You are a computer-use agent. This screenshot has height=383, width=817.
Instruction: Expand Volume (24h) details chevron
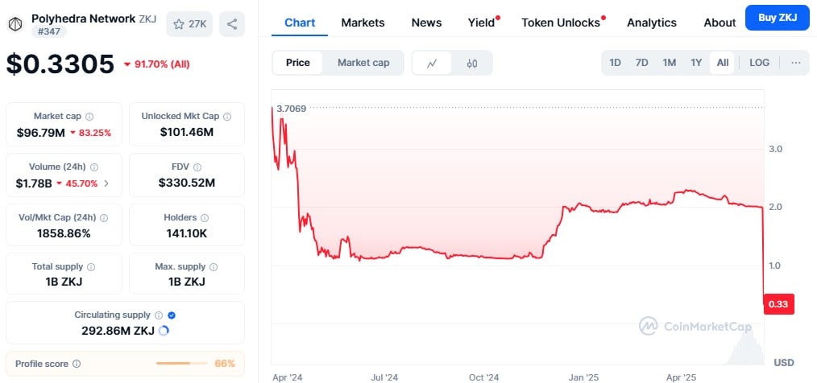[106, 183]
